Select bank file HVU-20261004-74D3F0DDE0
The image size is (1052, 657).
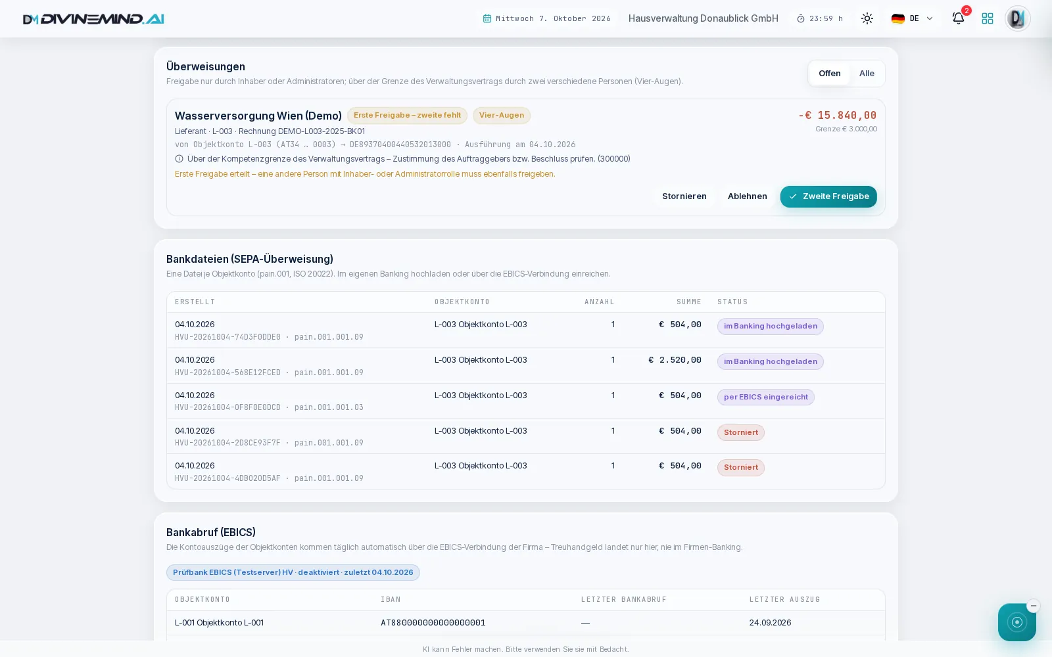pyautogui.click(x=526, y=330)
